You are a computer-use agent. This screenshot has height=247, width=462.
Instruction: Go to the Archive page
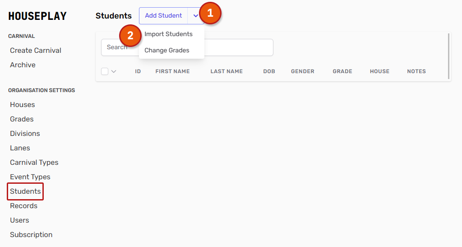click(23, 65)
